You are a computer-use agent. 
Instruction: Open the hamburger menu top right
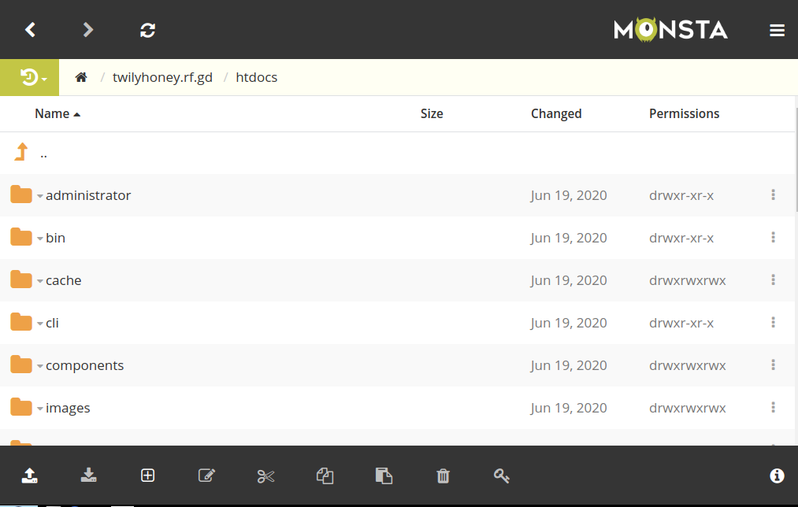(777, 29)
